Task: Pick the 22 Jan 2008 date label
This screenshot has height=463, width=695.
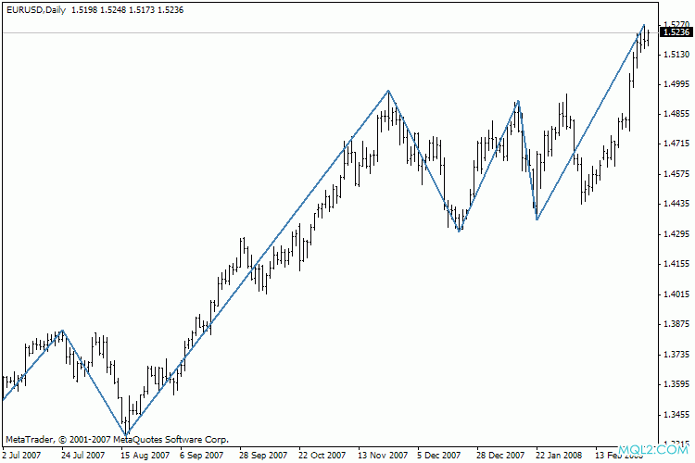Action: tap(559, 456)
